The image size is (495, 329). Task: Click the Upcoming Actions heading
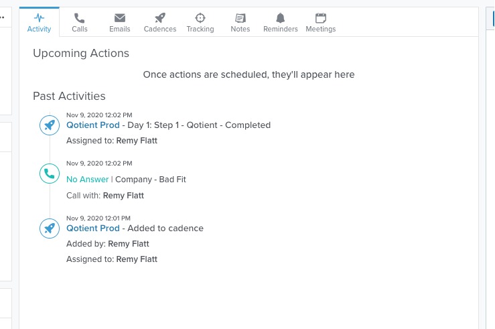[81, 54]
